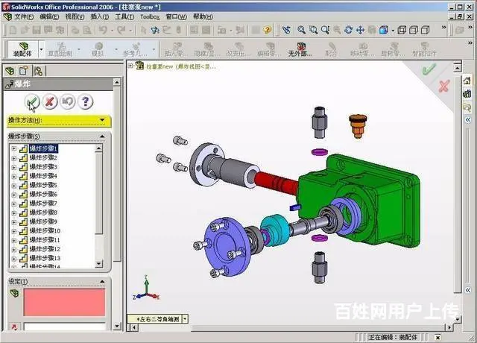
Task: Click the pink selection box under 设定
Action: tap(65, 302)
